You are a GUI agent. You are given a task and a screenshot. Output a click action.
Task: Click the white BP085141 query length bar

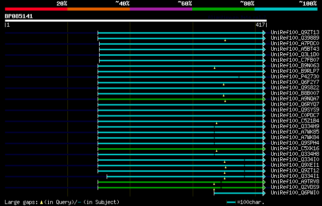136,21
